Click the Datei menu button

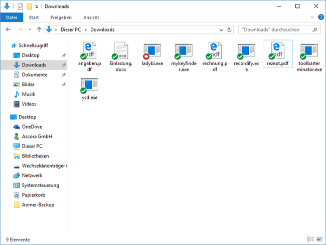(11, 17)
